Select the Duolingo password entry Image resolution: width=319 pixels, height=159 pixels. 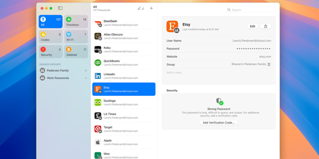(123, 102)
